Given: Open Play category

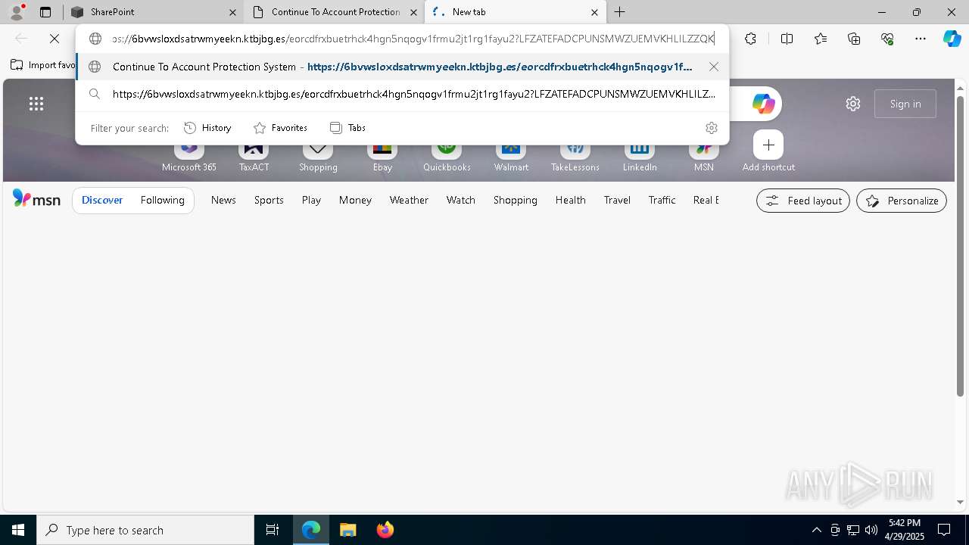Looking at the screenshot, I should coord(311,200).
